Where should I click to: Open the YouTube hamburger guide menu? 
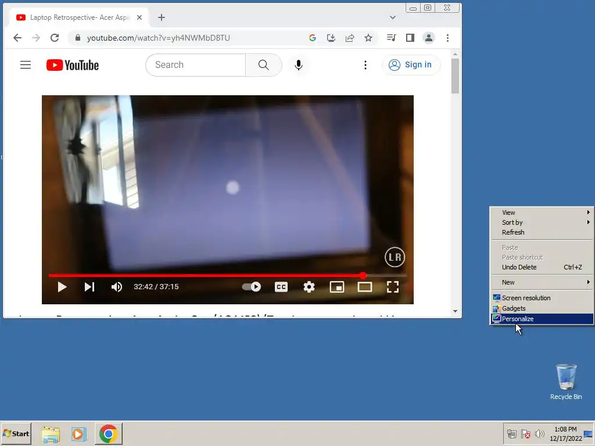point(26,65)
